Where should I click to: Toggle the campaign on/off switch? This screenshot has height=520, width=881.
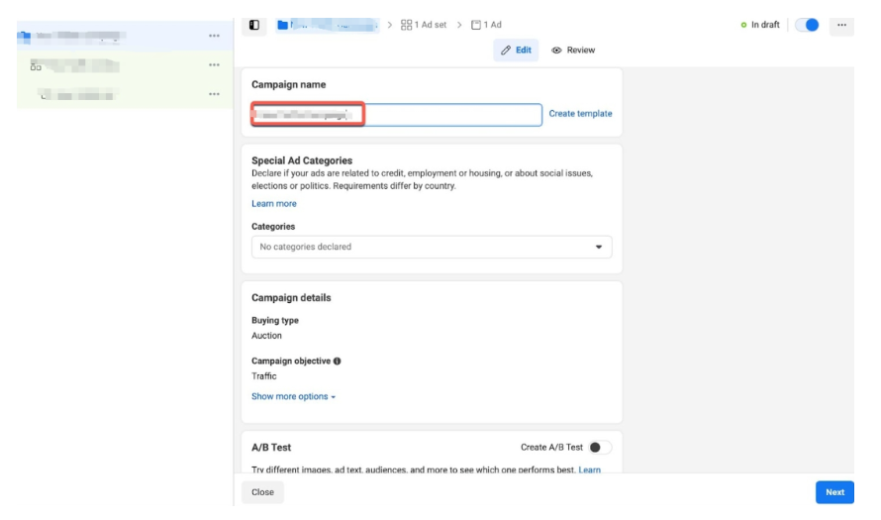pos(808,25)
